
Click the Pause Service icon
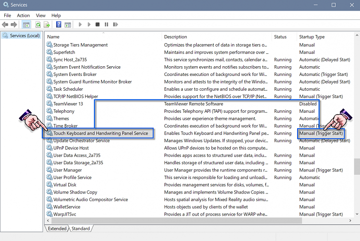tap(106, 24)
